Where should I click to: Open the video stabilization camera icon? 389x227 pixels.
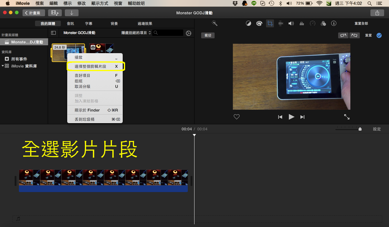click(x=281, y=23)
